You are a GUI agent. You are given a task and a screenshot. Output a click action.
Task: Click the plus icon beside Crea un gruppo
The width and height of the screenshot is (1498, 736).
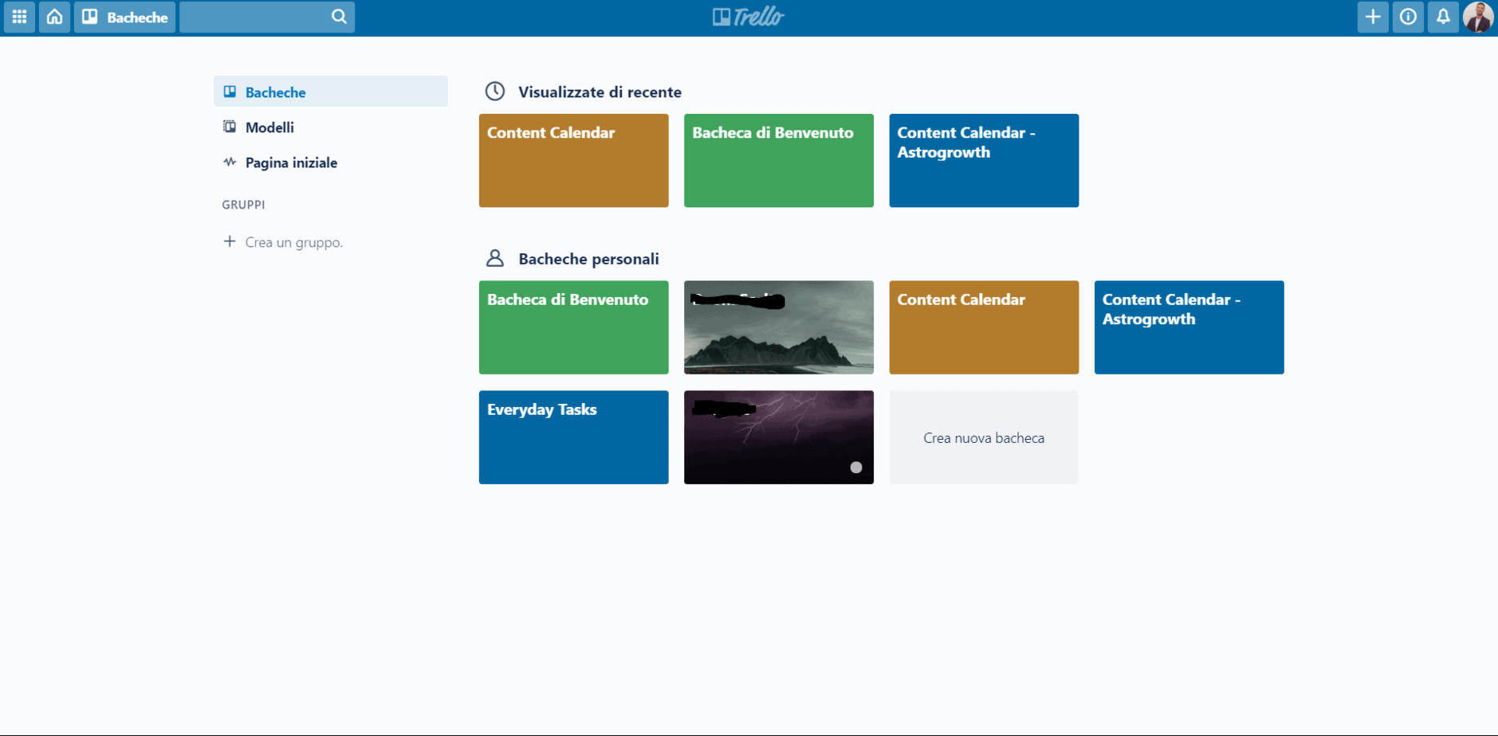[x=230, y=241]
